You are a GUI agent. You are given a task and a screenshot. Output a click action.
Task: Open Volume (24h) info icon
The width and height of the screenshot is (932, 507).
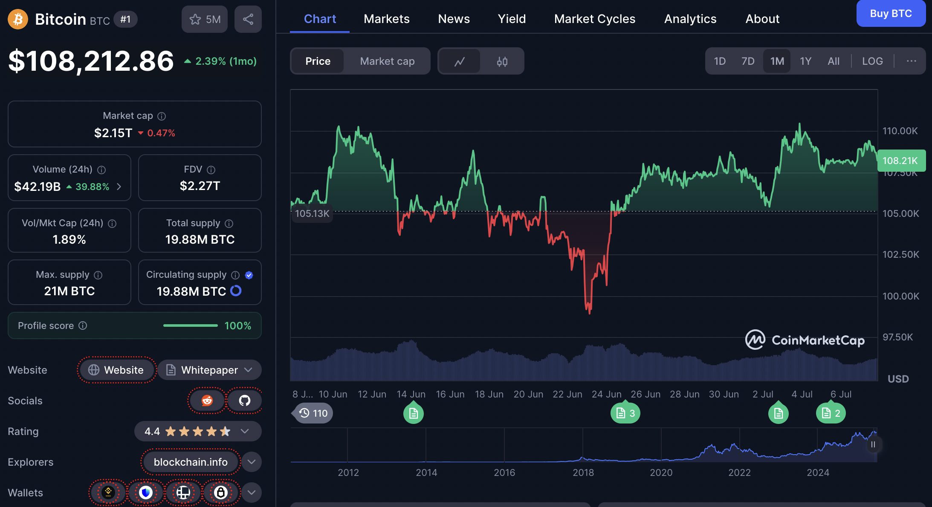[101, 170]
